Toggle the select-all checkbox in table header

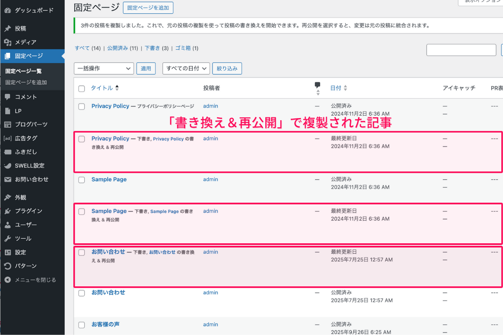point(82,88)
